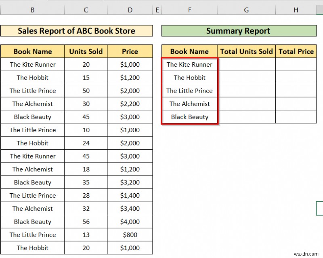Click the $2,200 price cell
323x258 pixels.
(x=130, y=104)
